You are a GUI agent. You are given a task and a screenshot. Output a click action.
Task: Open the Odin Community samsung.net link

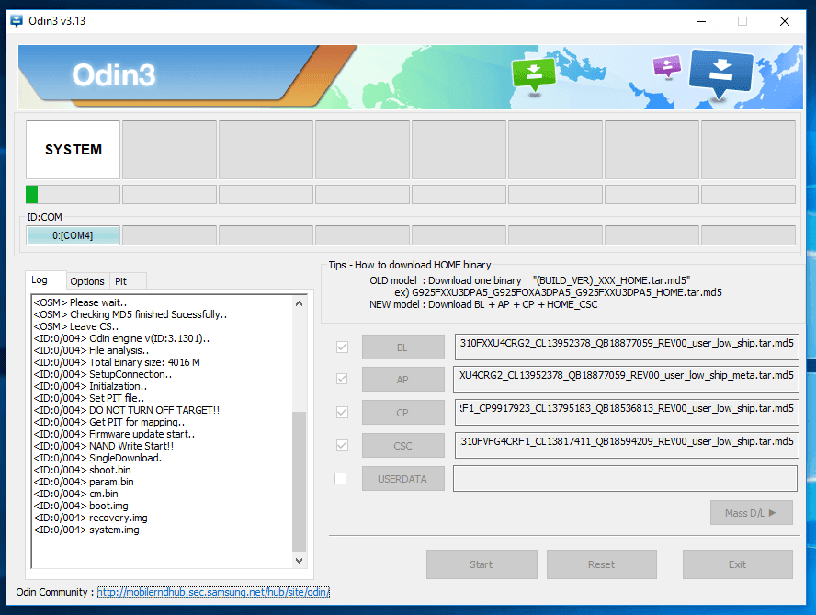pyautogui.click(x=213, y=592)
